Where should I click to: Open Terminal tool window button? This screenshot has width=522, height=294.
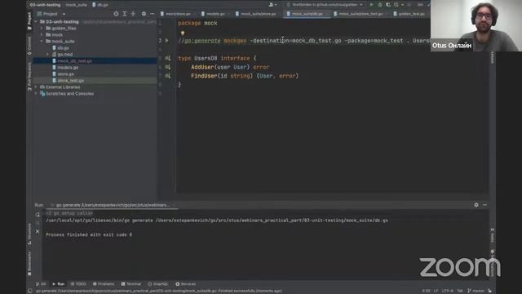(131, 284)
